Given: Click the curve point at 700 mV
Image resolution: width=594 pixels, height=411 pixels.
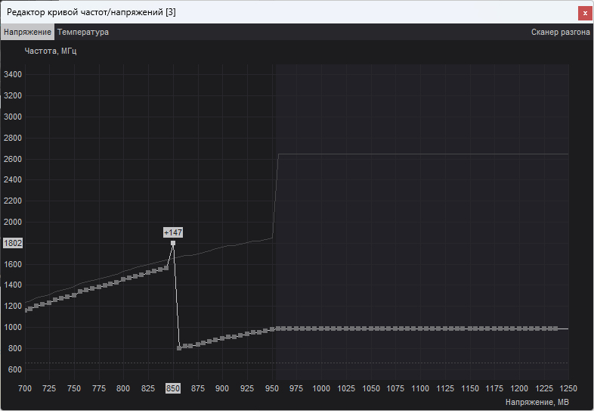Looking at the screenshot, I should [26, 310].
